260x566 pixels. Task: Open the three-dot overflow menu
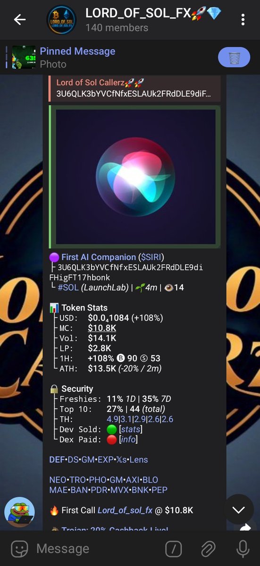243,20
